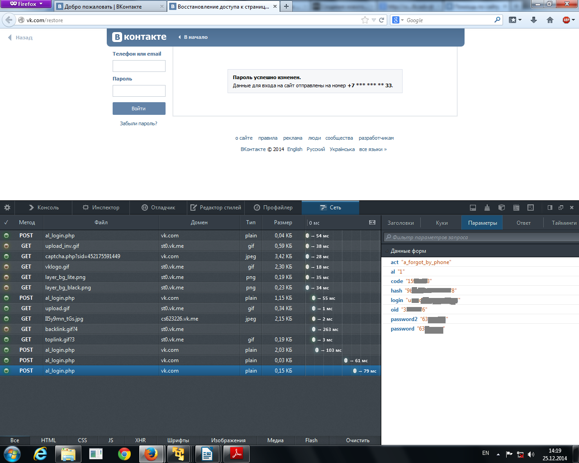The width and height of the screenshot is (579, 463).
Task: Open the Профайлер tab
Action: pyautogui.click(x=273, y=208)
